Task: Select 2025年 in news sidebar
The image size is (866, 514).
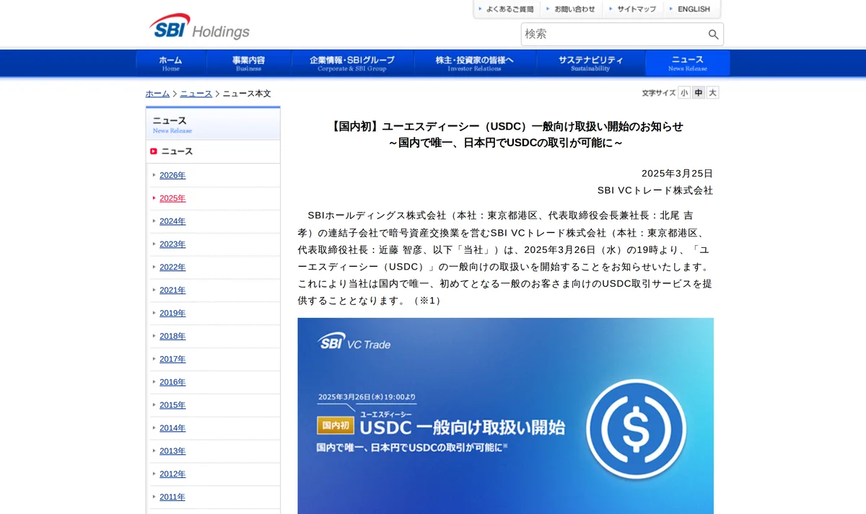Action: tap(172, 198)
